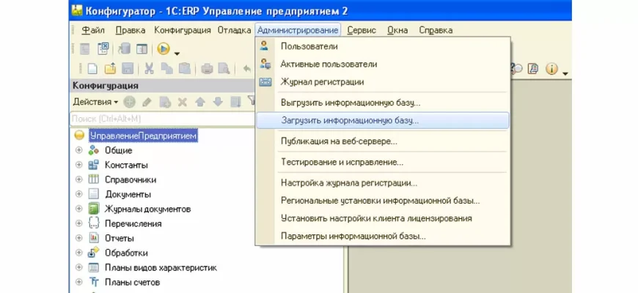The height and width of the screenshot is (293, 638).
Task: Click the Syntax helper book icon
Action: (x=533, y=69)
